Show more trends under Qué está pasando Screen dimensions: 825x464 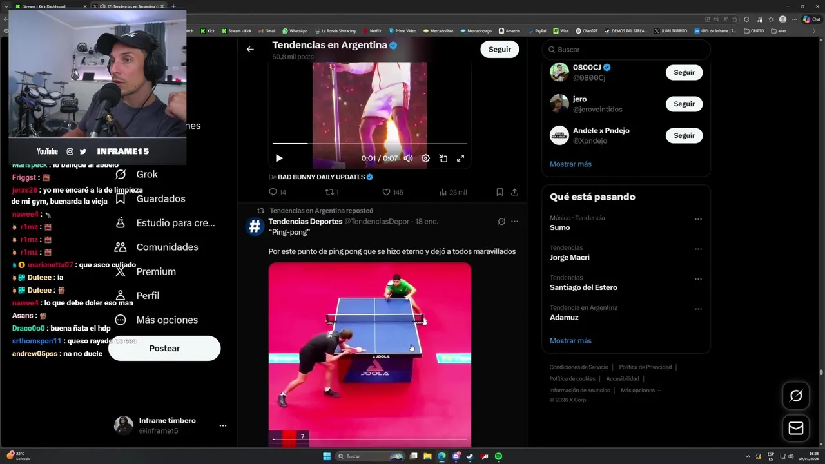coord(570,340)
